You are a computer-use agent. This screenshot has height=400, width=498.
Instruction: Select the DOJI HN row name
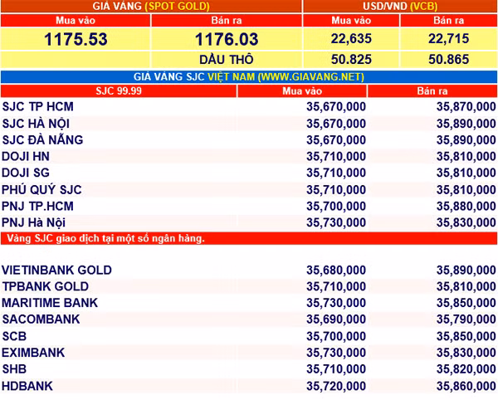click(26, 157)
